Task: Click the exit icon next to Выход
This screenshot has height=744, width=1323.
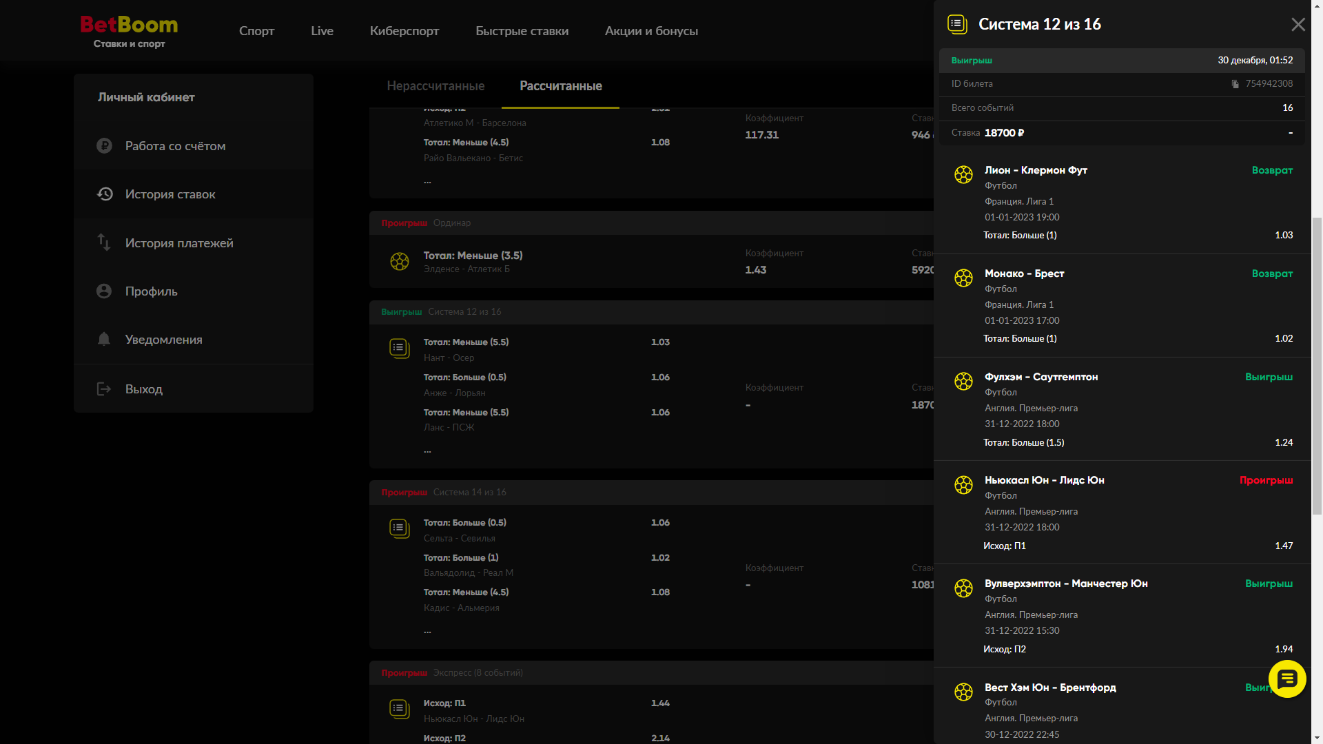Action: pos(104,389)
